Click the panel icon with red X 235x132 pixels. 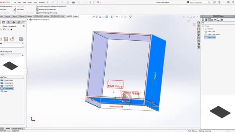(x=12, y=39)
